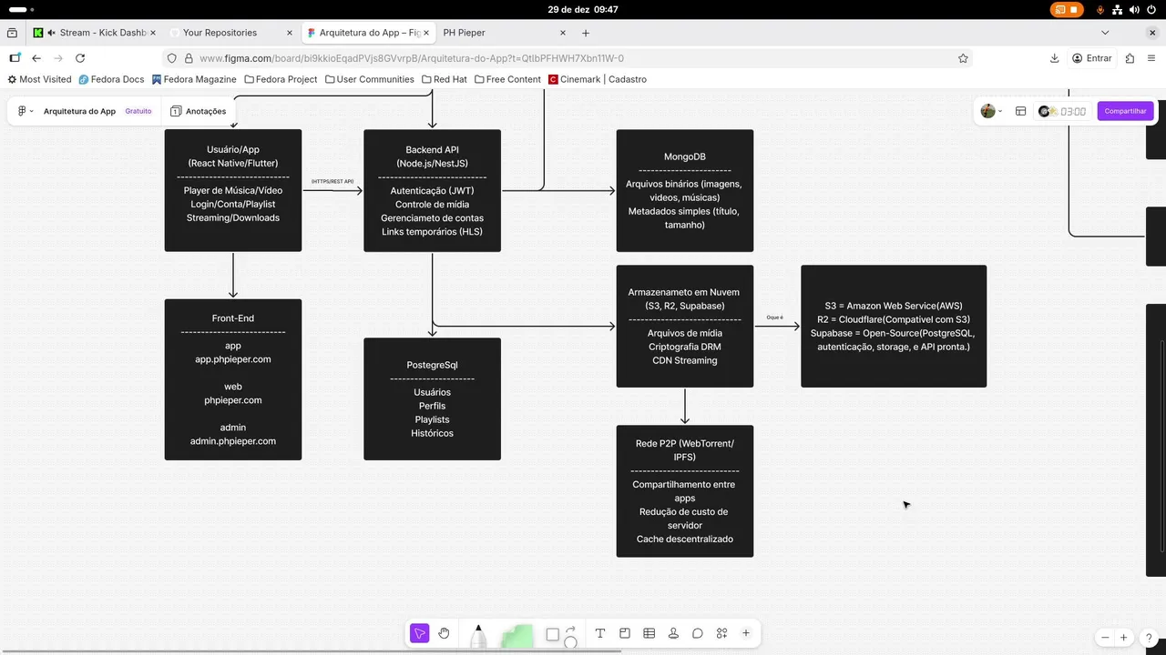The height and width of the screenshot is (655, 1166).
Task: Select the Section tool
Action: click(625, 633)
